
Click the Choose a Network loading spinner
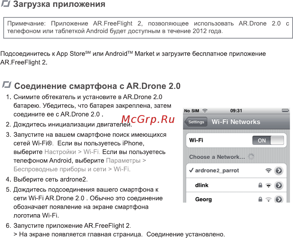coord(251,156)
